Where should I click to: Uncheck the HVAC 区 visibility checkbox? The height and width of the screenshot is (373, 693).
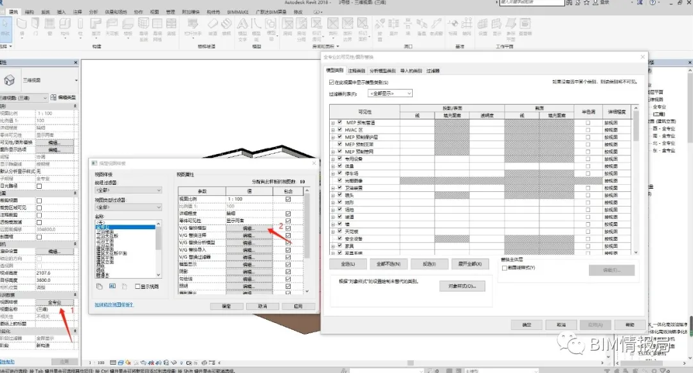(x=339, y=130)
